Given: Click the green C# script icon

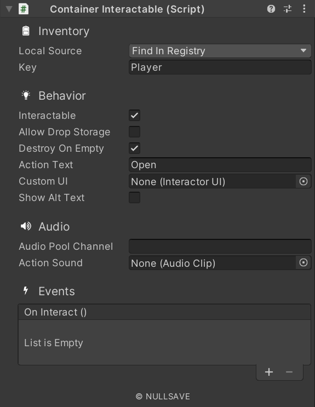Looking at the screenshot, I should click(24, 9).
